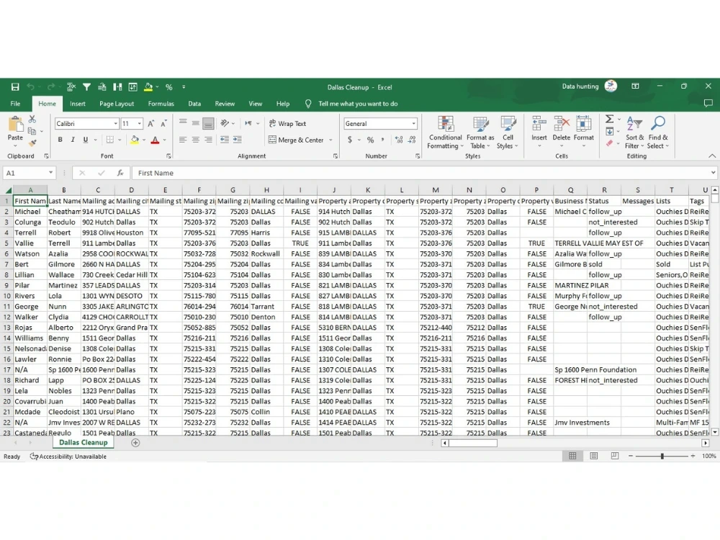The height and width of the screenshot is (540, 720).
Task: Click the Format Painter brush icon
Action: (x=32, y=143)
